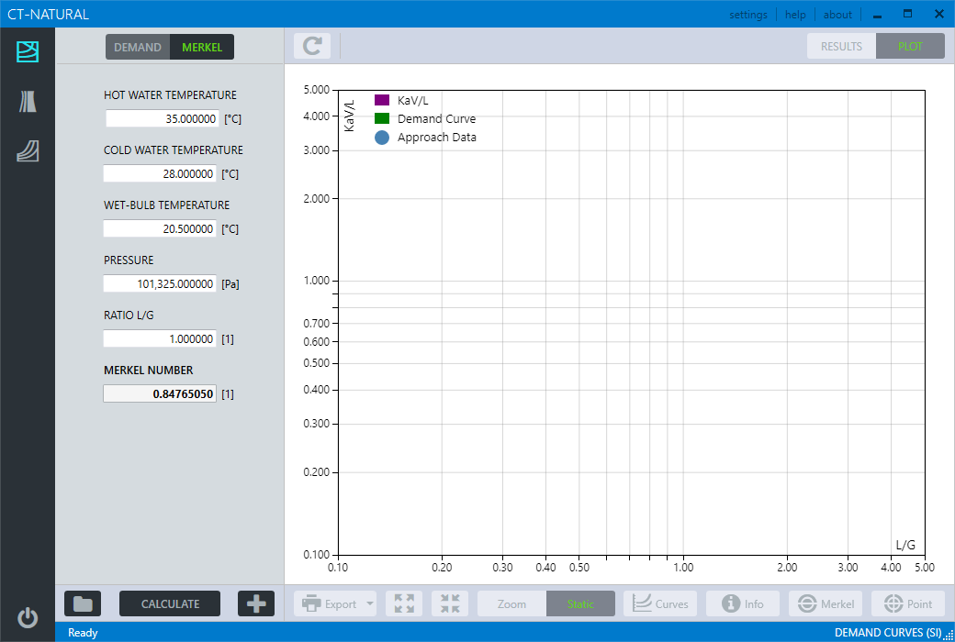The height and width of the screenshot is (642, 955).
Task: Click the hot water temperature field
Action: pyautogui.click(x=162, y=118)
